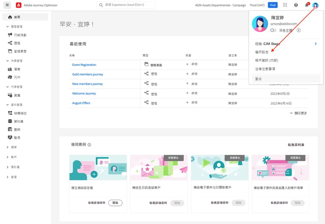Open Landing pages (登陸頁面) sidebar item

coord(17,51)
